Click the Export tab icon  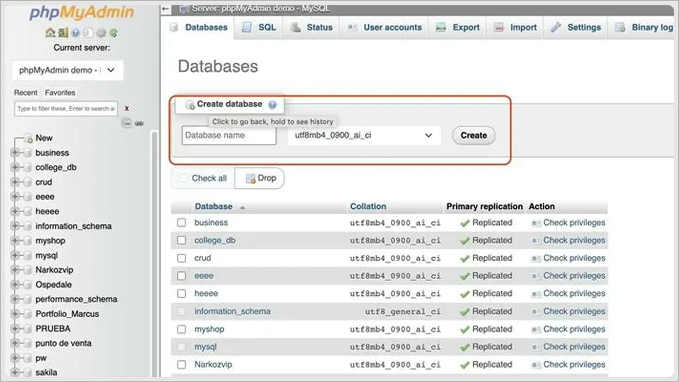click(x=441, y=28)
